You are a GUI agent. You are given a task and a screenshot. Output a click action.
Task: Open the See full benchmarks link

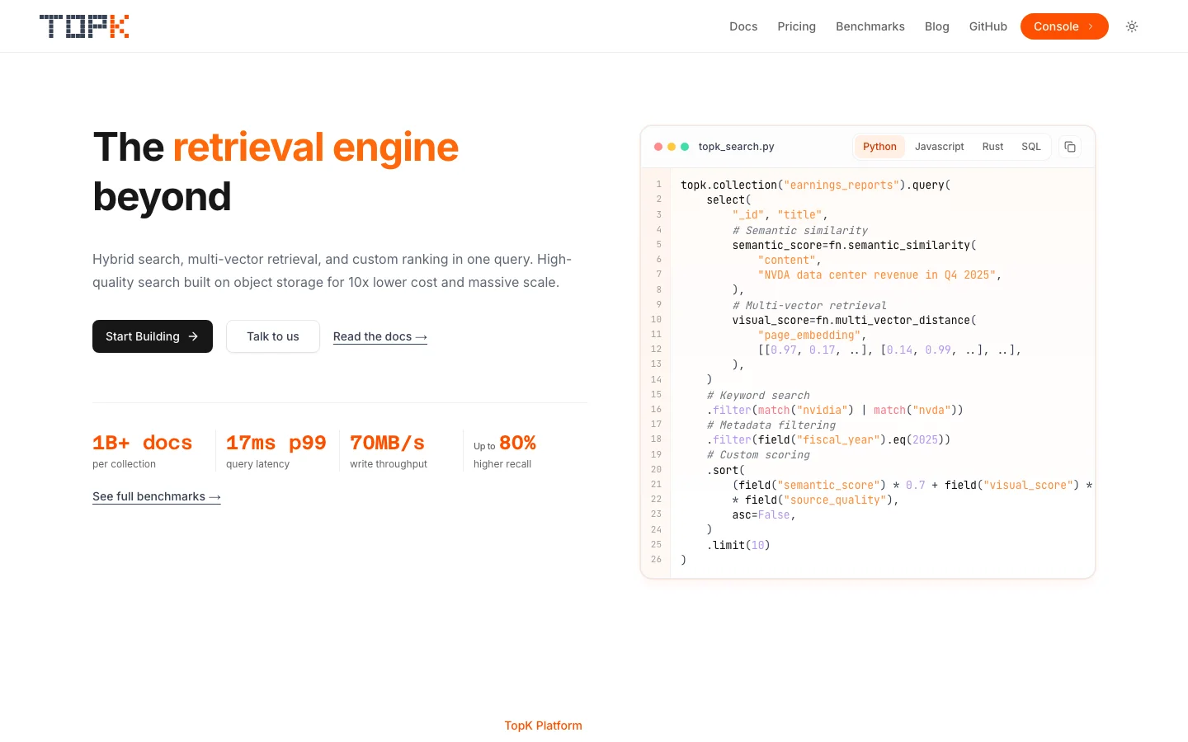pos(157,496)
